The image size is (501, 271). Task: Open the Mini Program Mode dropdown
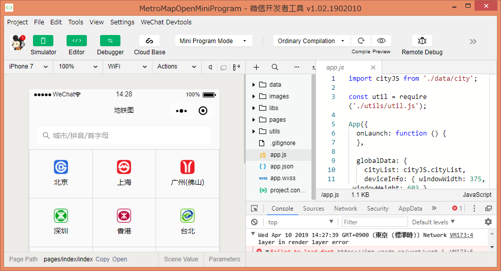click(x=213, y=41)
